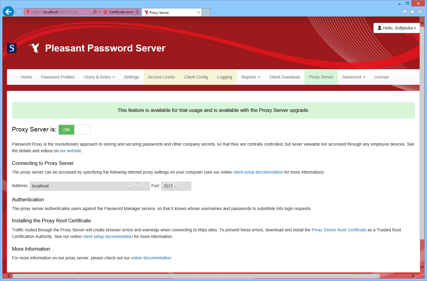Open Client Download page
This screenshot has width=427, height=281.
pyautogui.click(x=285, y=77)
